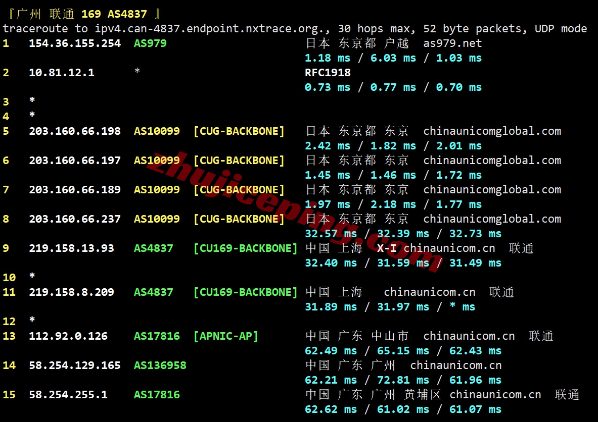Click chinaunicomglobal.com on hop 5 row
This screenshot has height=422, width=598.
click(492, 131)
